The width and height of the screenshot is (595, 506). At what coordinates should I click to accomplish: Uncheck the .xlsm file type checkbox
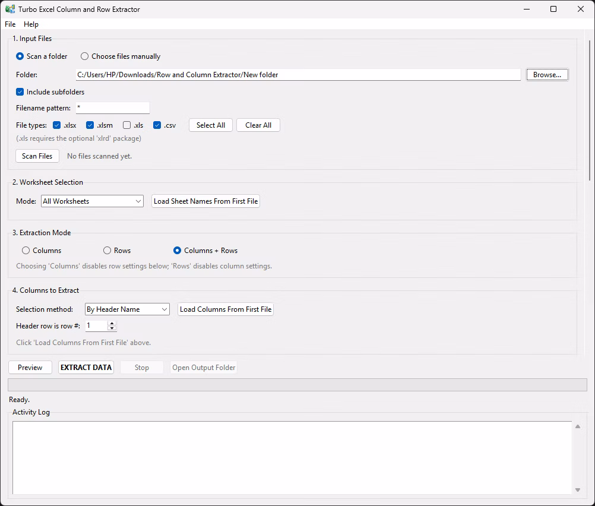point(90,125)
